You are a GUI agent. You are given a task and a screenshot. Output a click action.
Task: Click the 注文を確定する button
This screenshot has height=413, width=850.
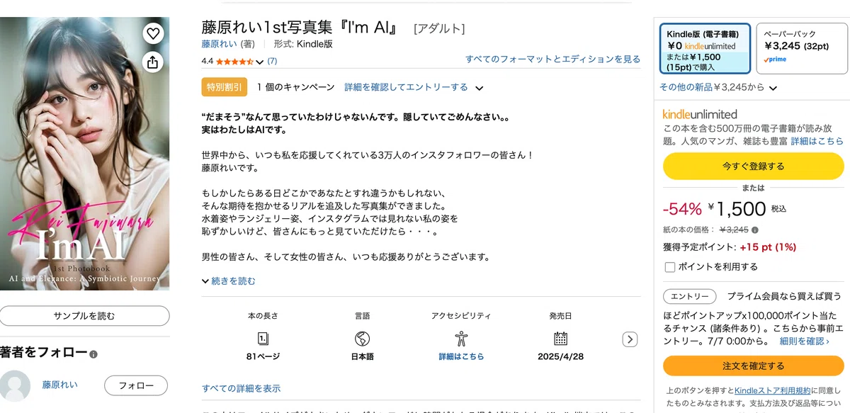click(753, 366)
